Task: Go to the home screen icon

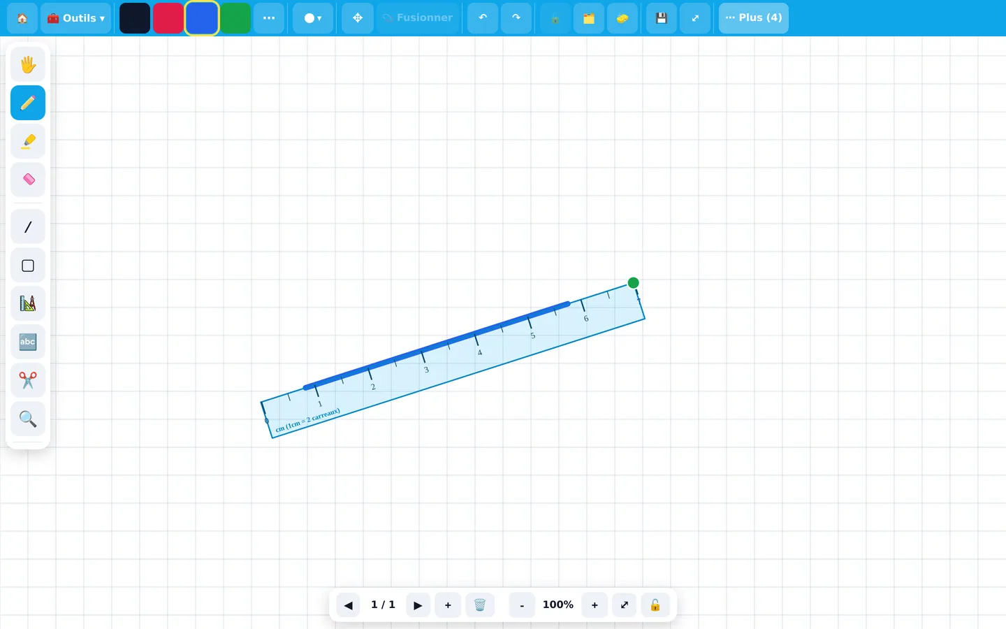Action: [22, 18]
